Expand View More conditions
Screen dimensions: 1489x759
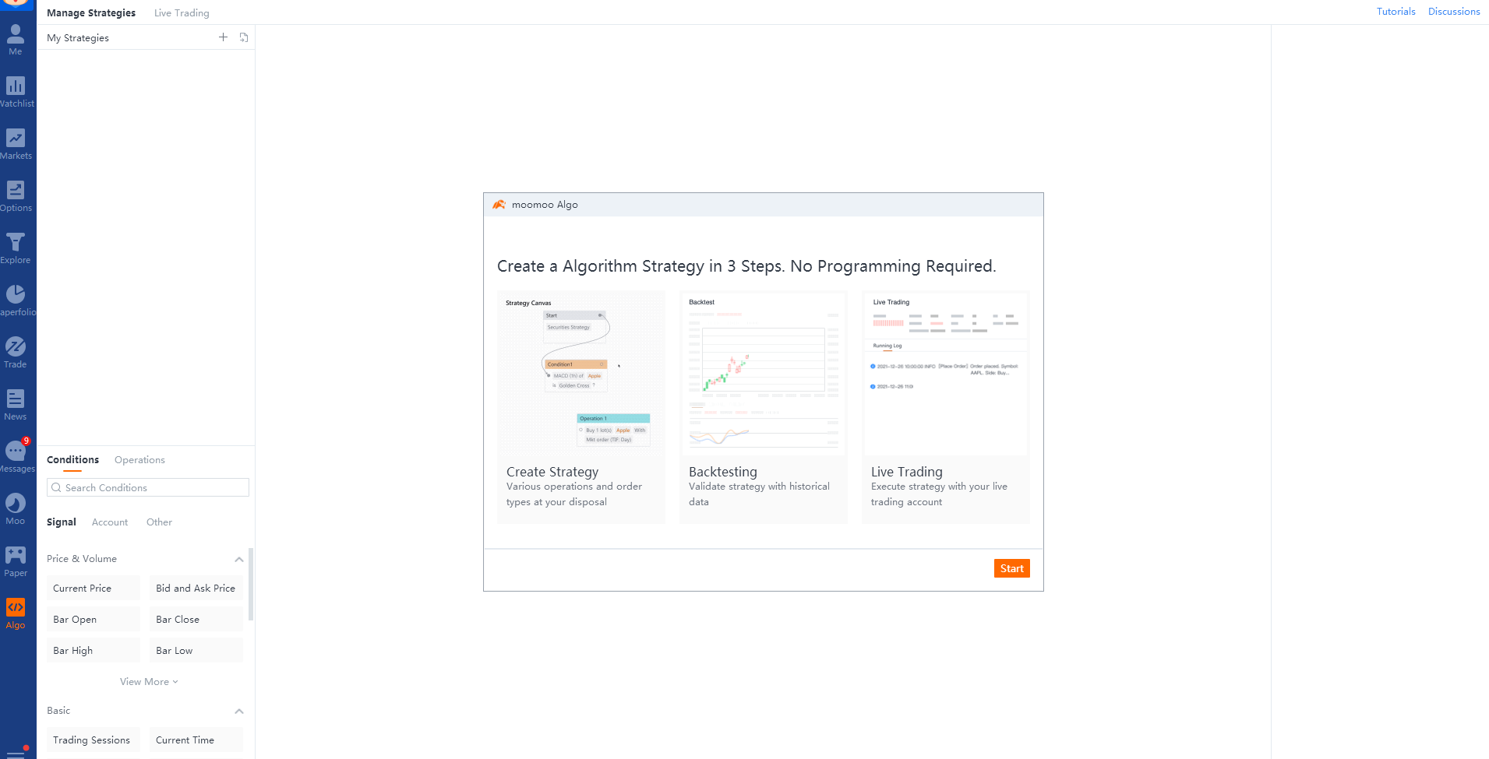(x=149, y=681)
